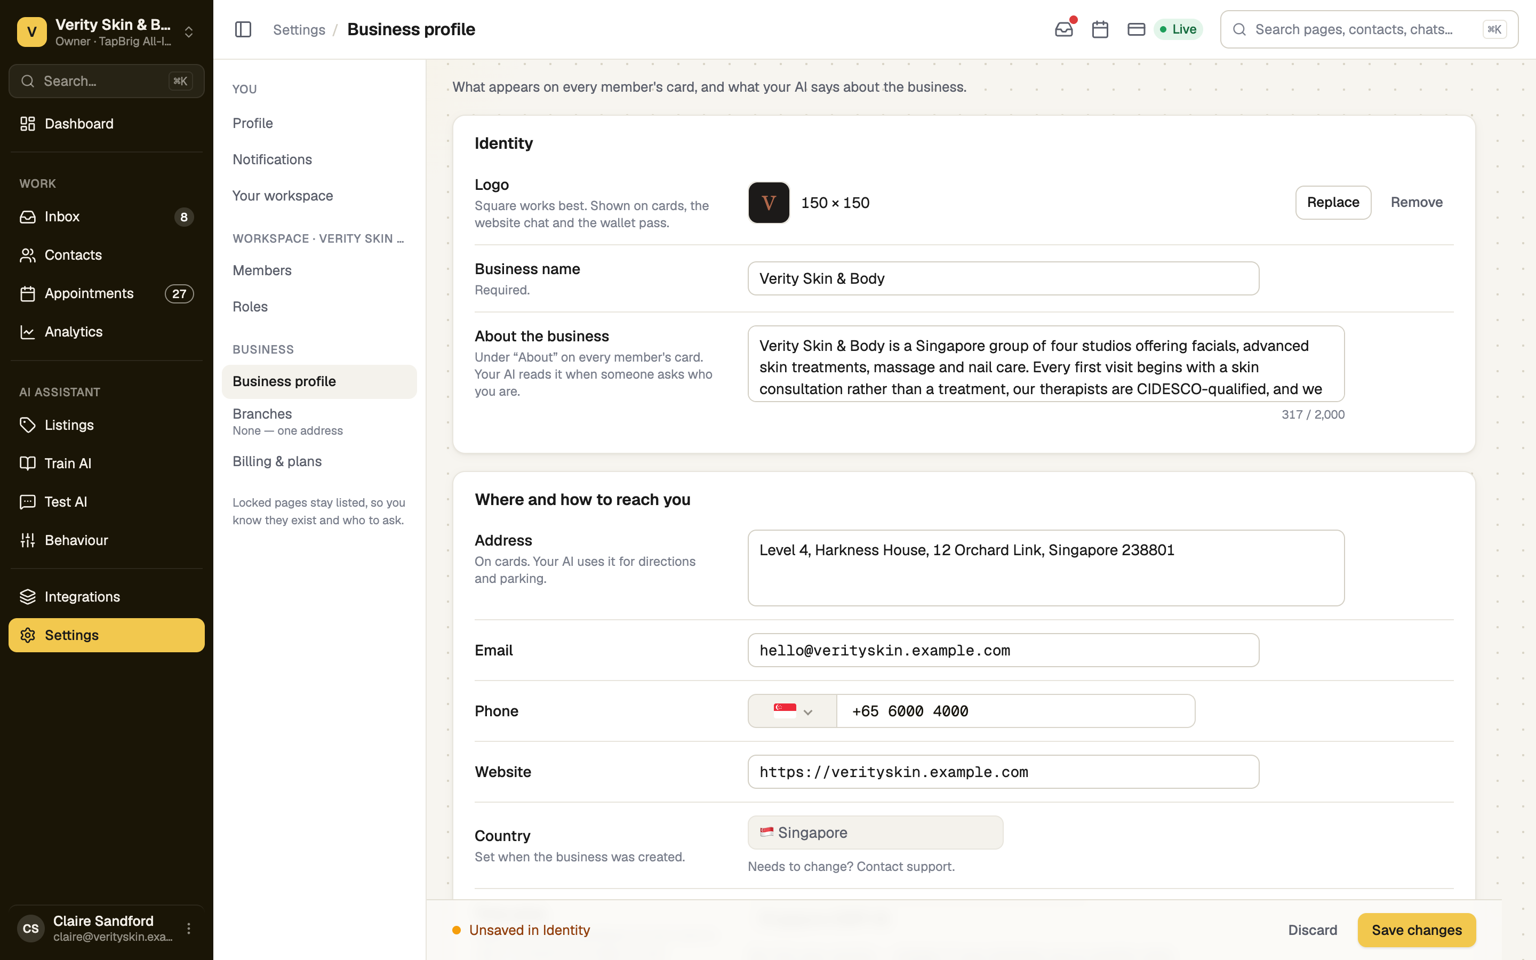Open the Branches settings page
The image size is (1536, 960).
319,421
